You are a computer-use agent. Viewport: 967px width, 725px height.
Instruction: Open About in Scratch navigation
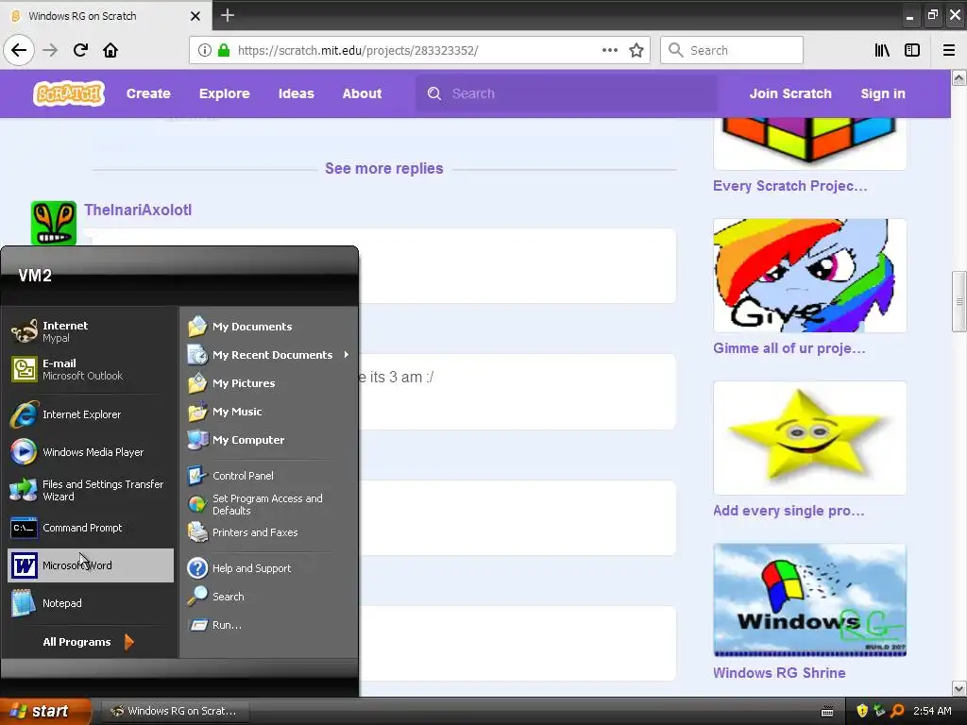click(362, 93)
